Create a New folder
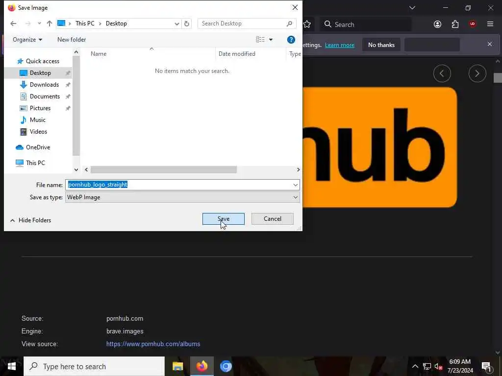Screen dimensions: 502x376 (72, 40)
